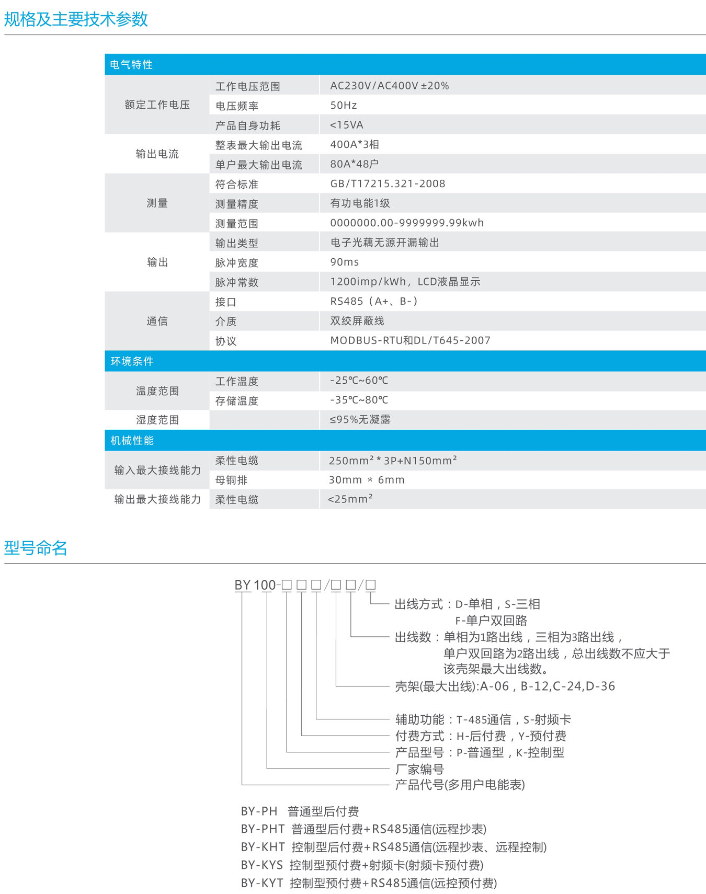706x894 pixels.
Task: Click the first empty box after BY100-
Action: click(287, 585)
